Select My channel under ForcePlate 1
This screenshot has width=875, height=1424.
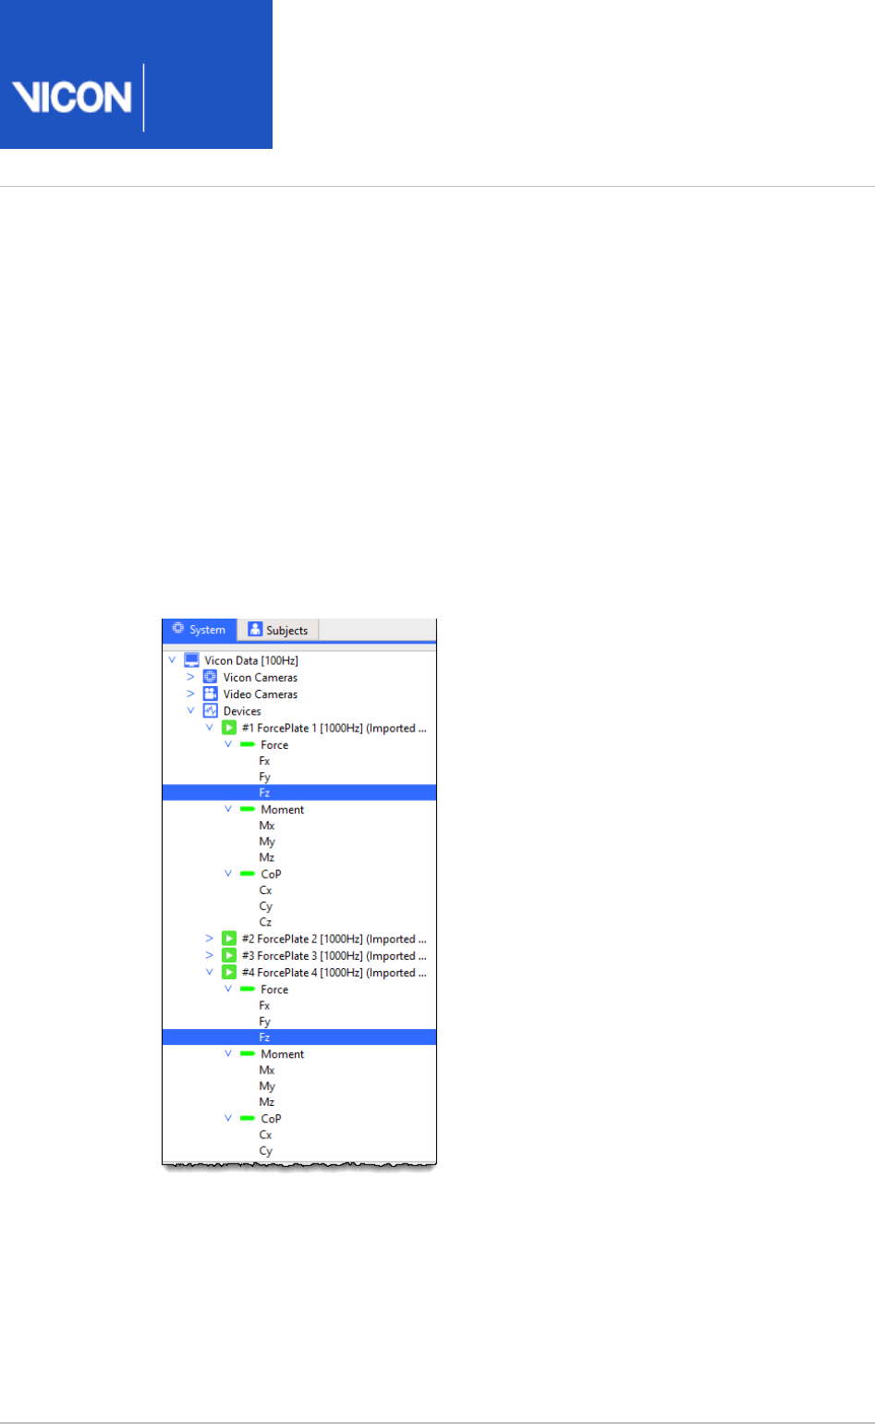267,841
